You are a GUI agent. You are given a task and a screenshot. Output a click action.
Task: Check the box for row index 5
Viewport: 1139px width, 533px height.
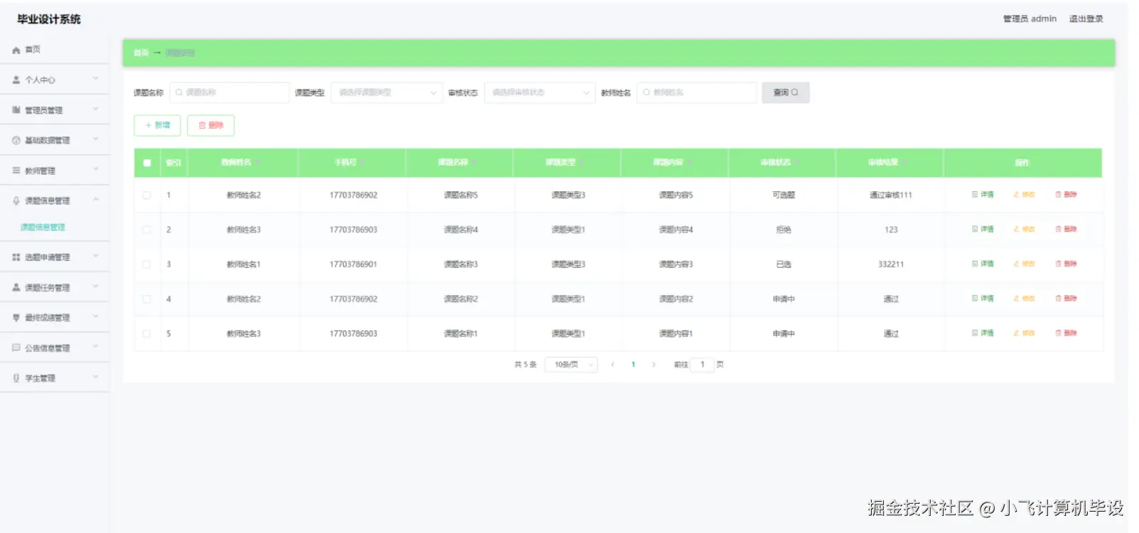click(x=146, y=333)
